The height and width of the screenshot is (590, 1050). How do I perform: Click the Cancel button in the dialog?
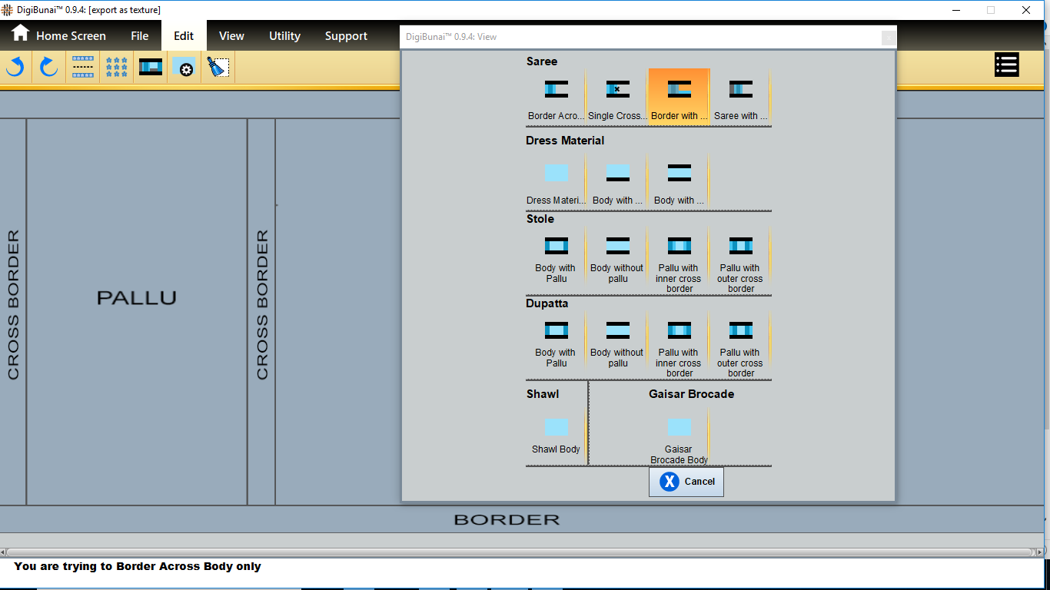[x=686, y=482]
